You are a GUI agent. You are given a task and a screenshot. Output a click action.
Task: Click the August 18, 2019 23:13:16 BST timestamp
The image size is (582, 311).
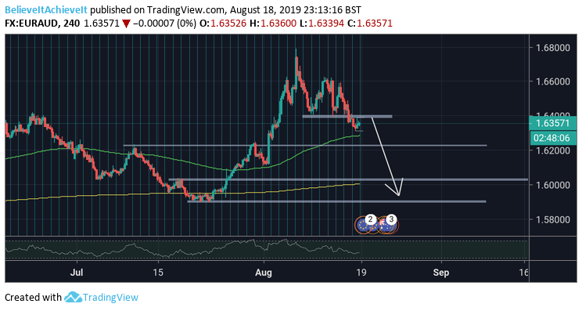296,9
